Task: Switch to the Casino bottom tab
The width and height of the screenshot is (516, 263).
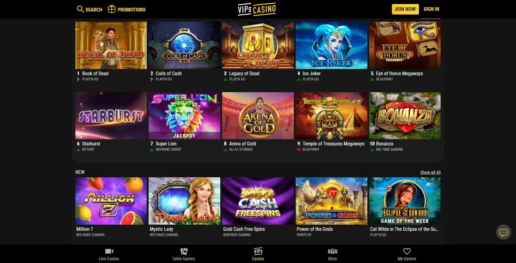Action: click(258, 254)
